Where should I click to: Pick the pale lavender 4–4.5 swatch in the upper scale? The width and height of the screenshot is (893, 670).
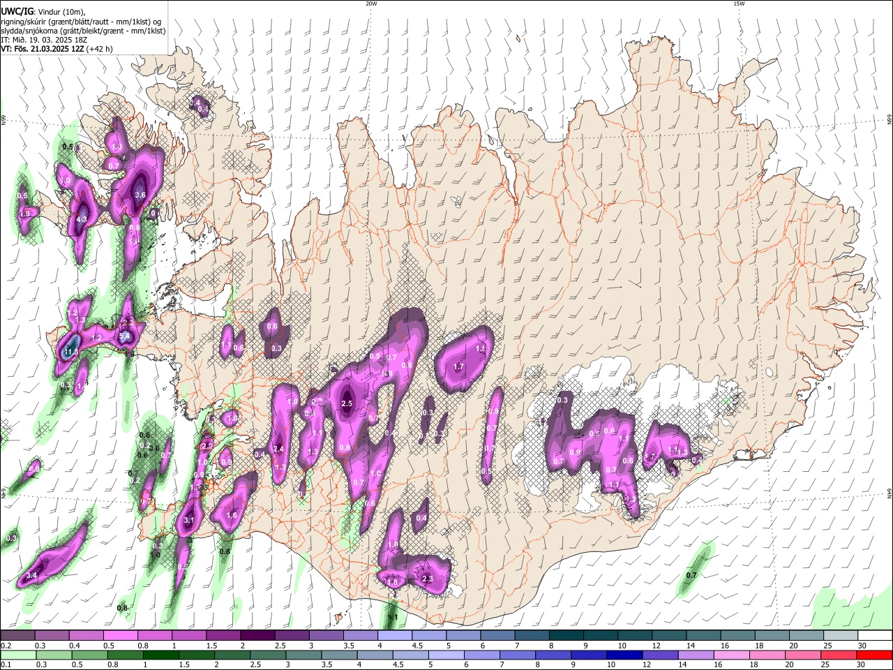pyautogui.click(x=394, y=636)
